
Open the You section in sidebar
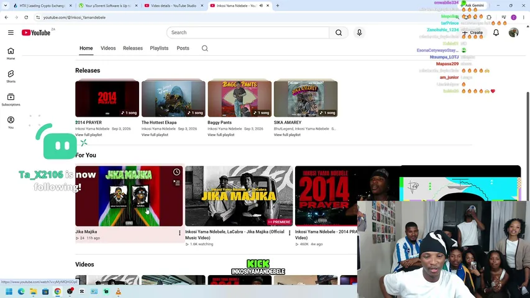11,122
